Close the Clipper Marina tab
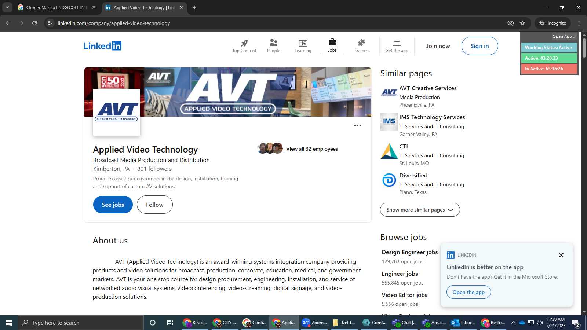Screen dimensions: 587x330 (94, 7)
